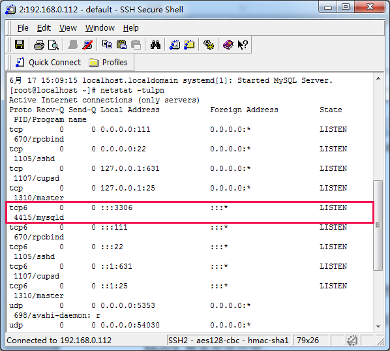This screenshot has height=351, width=390.
Task: Click the vertical scrollbar thumb
Action: coord(378,225)
